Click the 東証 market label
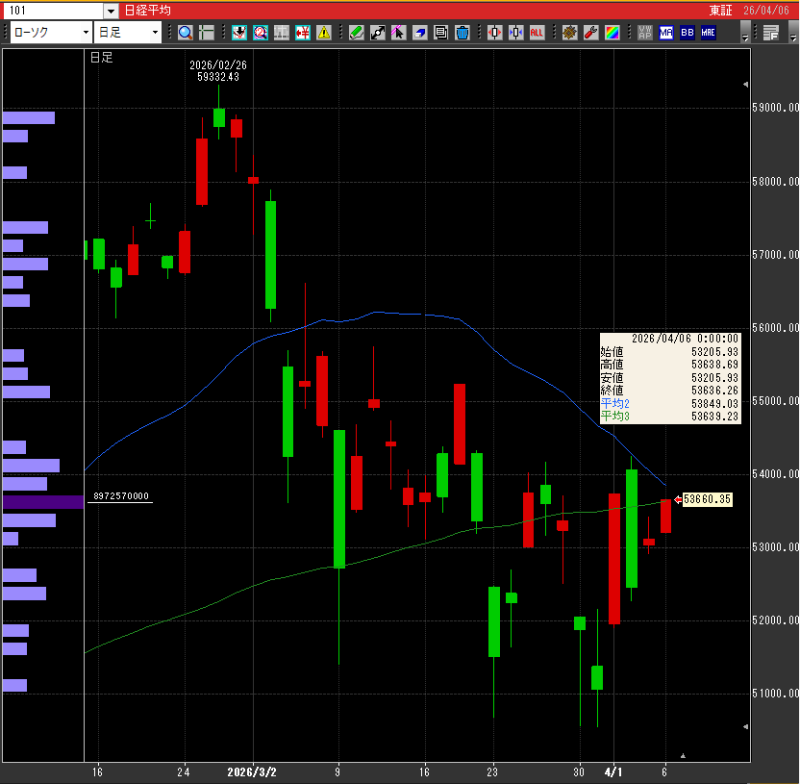800x784 pixels. click(x=720, y=11)
